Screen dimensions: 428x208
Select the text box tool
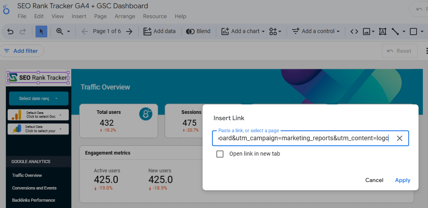[x=382, y=32]
